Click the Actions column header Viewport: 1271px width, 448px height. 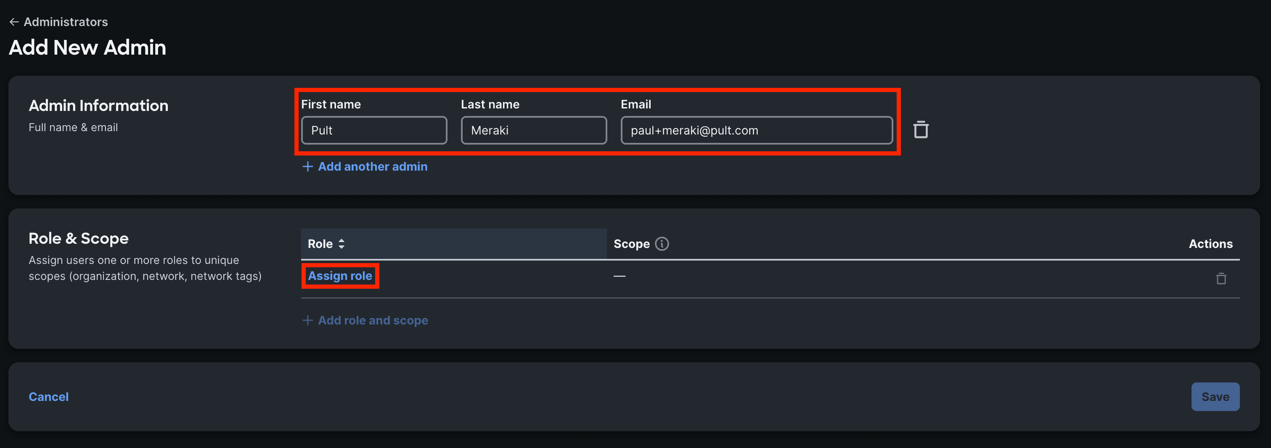(x=1210, y=244)
